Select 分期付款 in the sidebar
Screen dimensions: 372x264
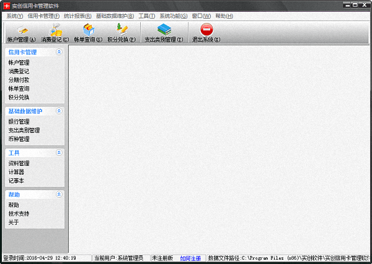click(19, 80)
